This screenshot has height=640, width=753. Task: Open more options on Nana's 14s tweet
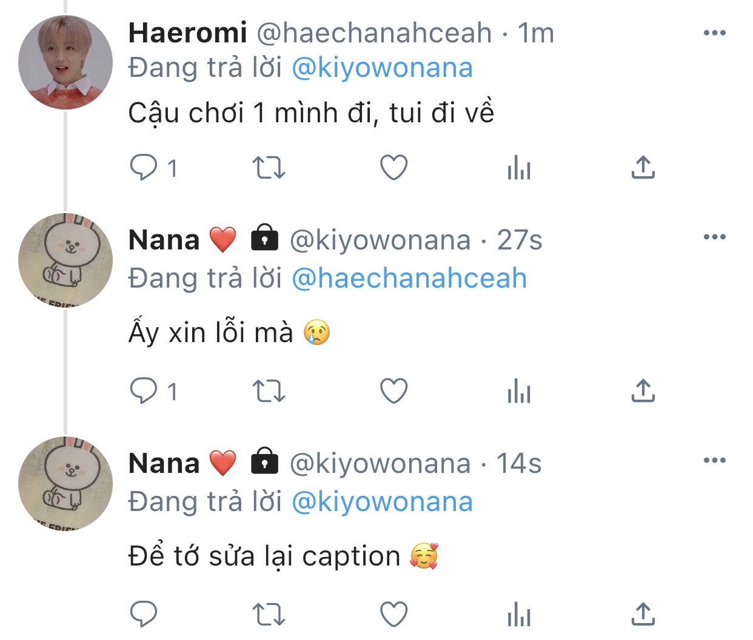[714, 461]
